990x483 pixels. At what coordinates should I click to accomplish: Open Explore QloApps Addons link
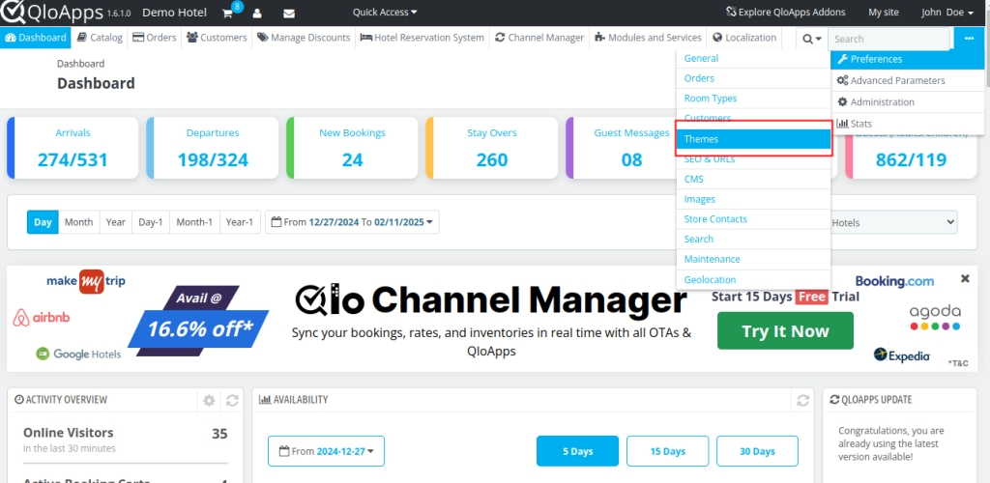786,12
